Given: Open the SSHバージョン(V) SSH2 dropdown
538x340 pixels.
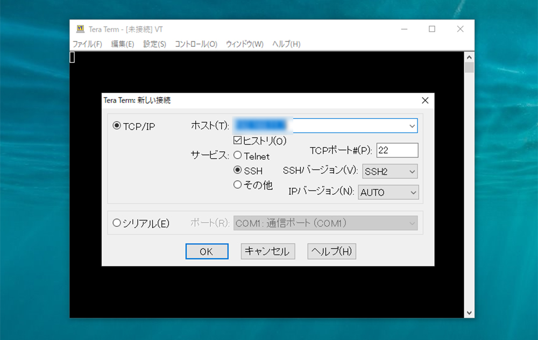Looking at the screenshot, I should point(390,172).
